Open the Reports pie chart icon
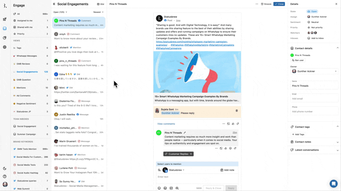The height and width of the screenshot is (191, 341). [x=5, y=38]
